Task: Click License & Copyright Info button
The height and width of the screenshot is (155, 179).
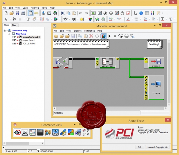Action: pos(157,147)
